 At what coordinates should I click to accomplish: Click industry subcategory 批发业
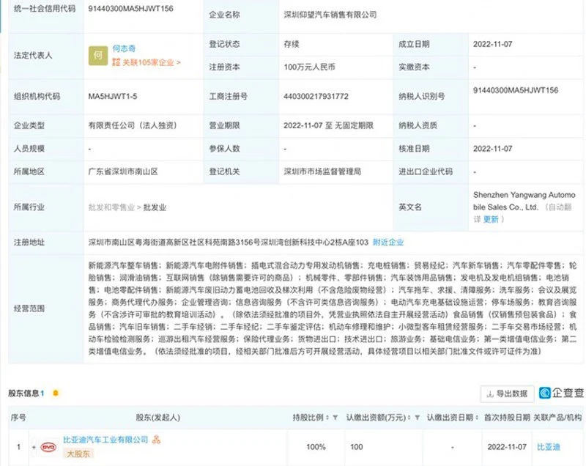(155, 207)
